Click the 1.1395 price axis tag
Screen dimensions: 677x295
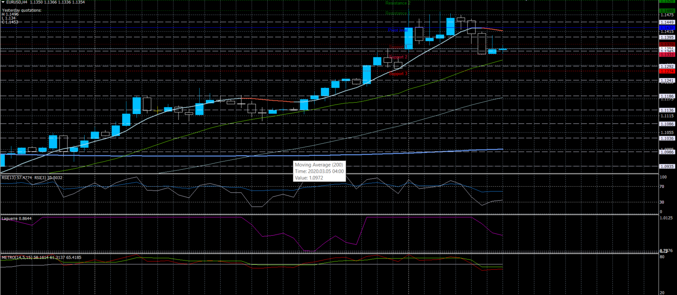click(667, 37)
